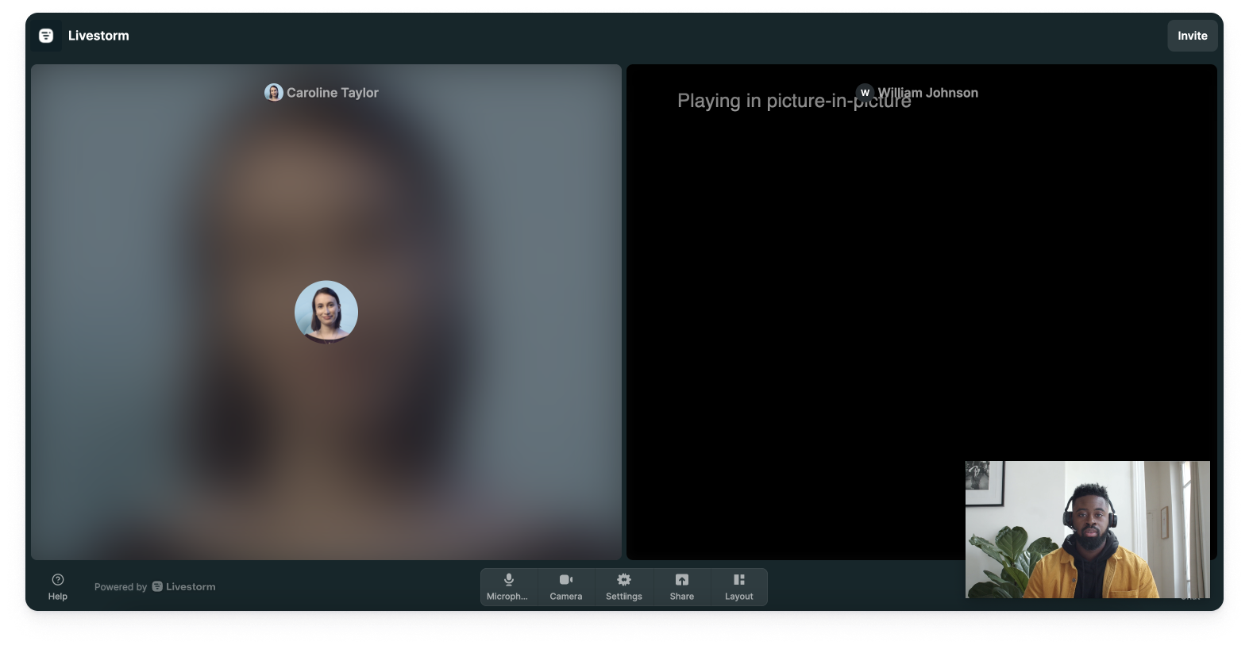The width and height of the screenshot is (1249, 649).
Task: Click the Livestorm logo icon in header
Action: pos(46,36)
